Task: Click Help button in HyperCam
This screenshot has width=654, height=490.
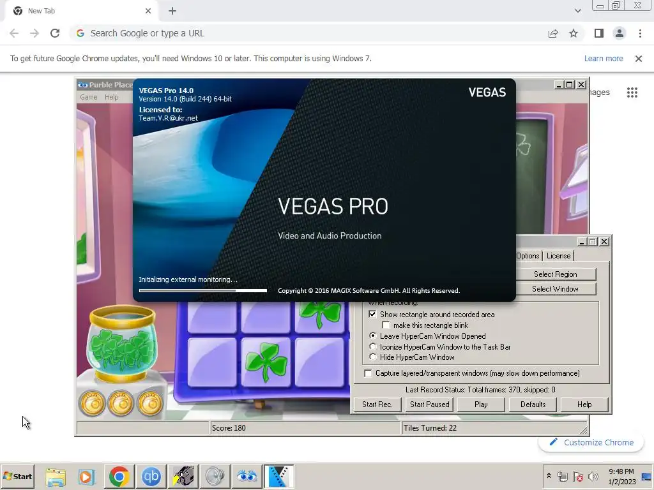Action: coord(584,404)
